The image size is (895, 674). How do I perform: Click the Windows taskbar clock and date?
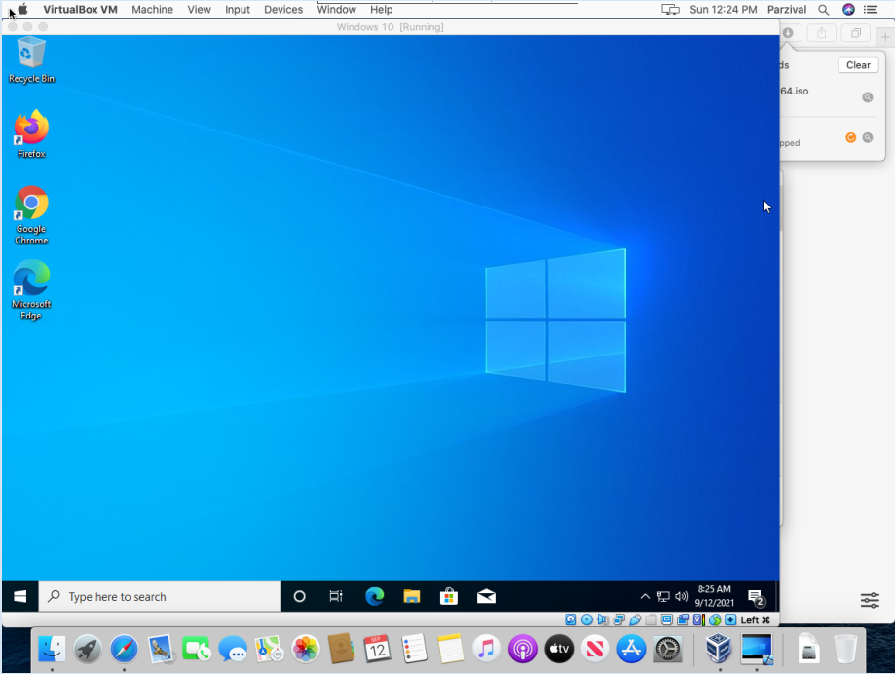point(714,596)
